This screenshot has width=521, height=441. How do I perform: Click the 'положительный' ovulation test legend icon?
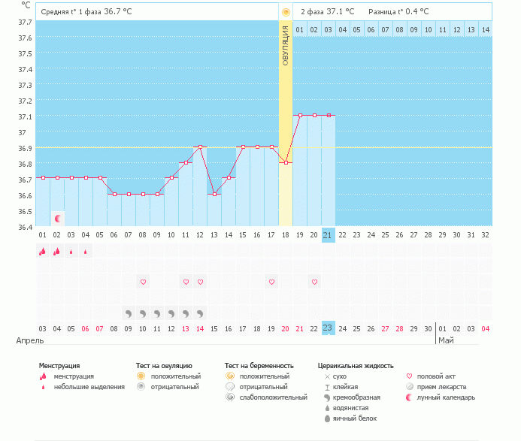(x=141, y=376)
